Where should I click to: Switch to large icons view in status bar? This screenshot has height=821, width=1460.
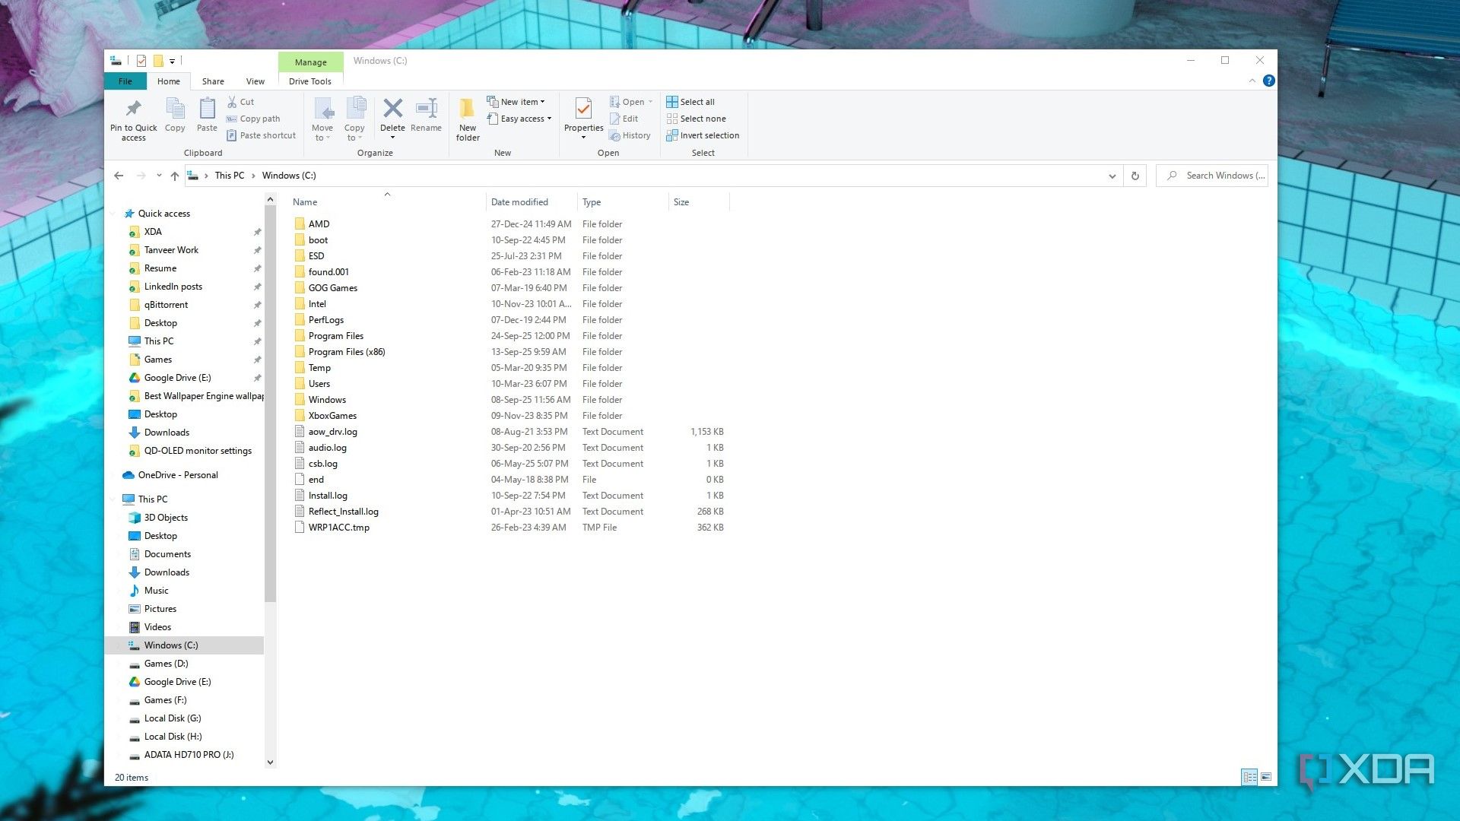(x=1266, y=777)
